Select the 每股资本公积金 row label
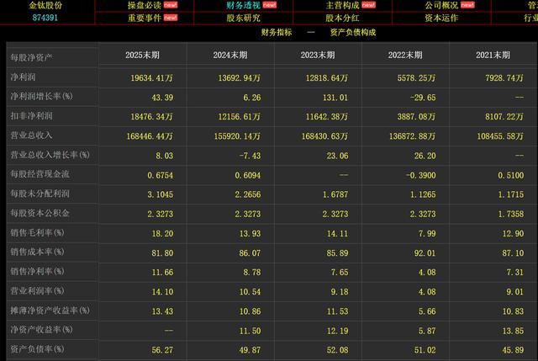This screenshot has width=538, height=361. click(x=40, y=213)
